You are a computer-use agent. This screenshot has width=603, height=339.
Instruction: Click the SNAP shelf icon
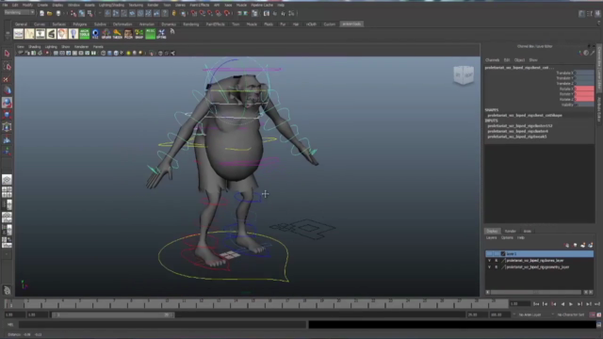pos(139,34)
